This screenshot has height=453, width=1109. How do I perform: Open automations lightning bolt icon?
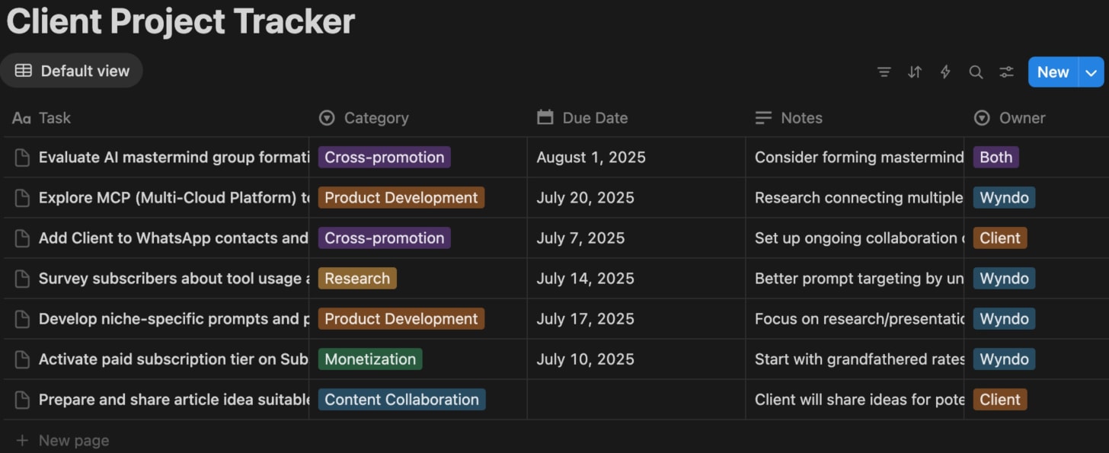[945, 72]
